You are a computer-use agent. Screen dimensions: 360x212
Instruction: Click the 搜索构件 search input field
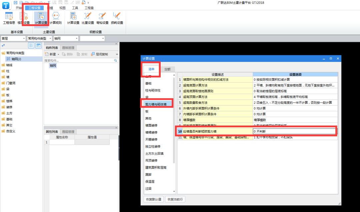click(79, 61)
